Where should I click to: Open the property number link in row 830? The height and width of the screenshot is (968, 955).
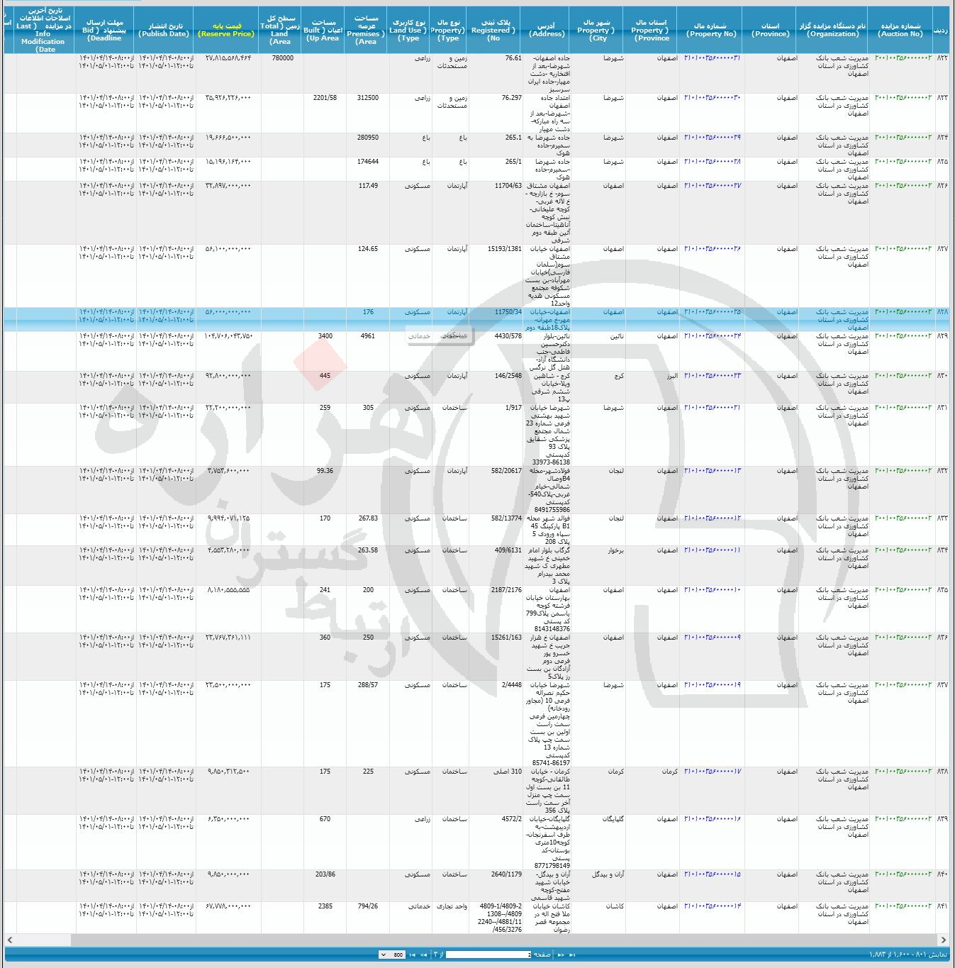click(x=712, y=376)
